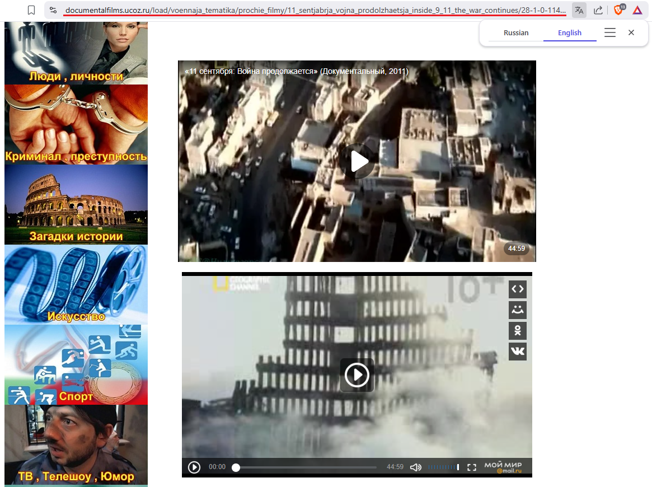Click the 00:00 current time label
Screen dimensions: 652x487
pyautogui.click(x=217, y=467)
